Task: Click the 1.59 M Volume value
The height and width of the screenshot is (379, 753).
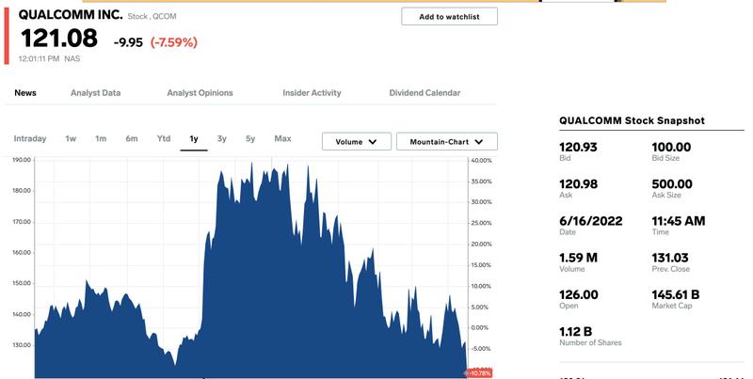Action: coord(578,258)
